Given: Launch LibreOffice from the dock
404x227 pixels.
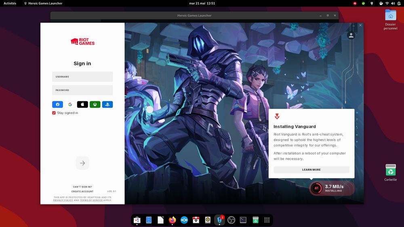Looking at the screenshot, I should tap(160, 220).
